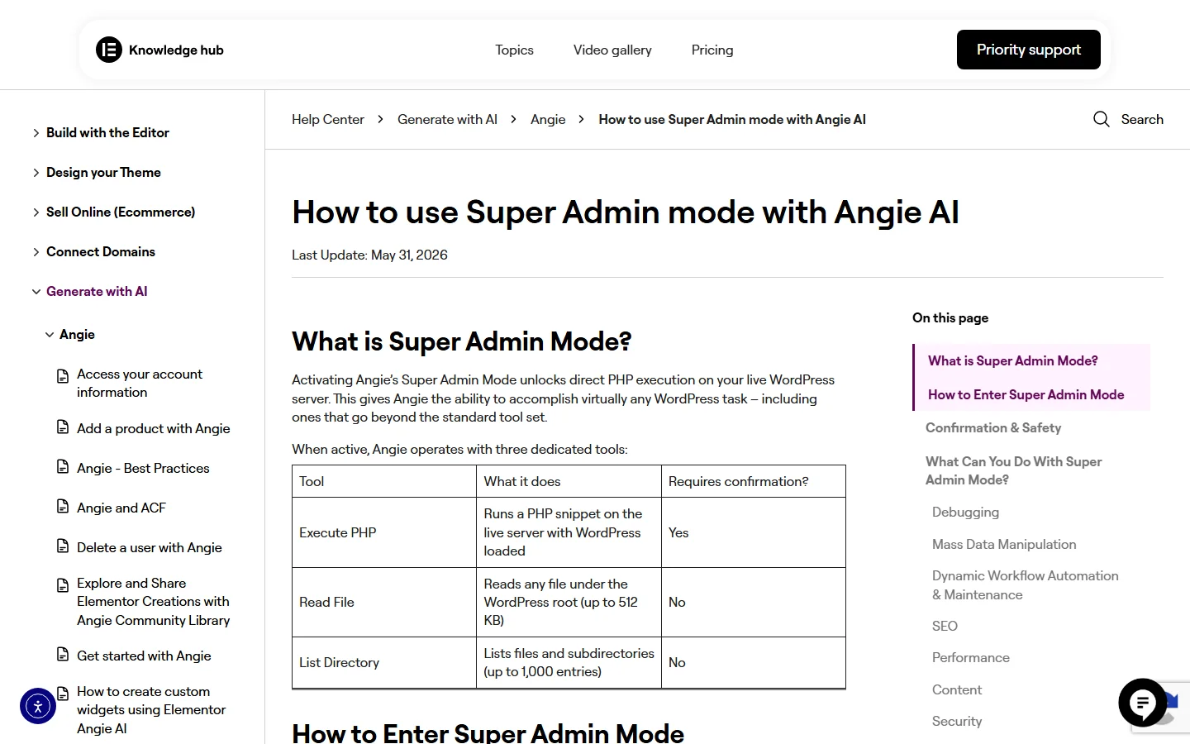Jump to Debugging in page contents
The image size is (1190, 744).
(965, 512)
